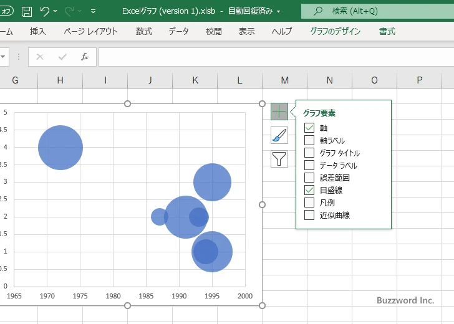Open the 数式 ribbon tab
The height and width of the screenshot is (324, 454).
pos(144,31)
